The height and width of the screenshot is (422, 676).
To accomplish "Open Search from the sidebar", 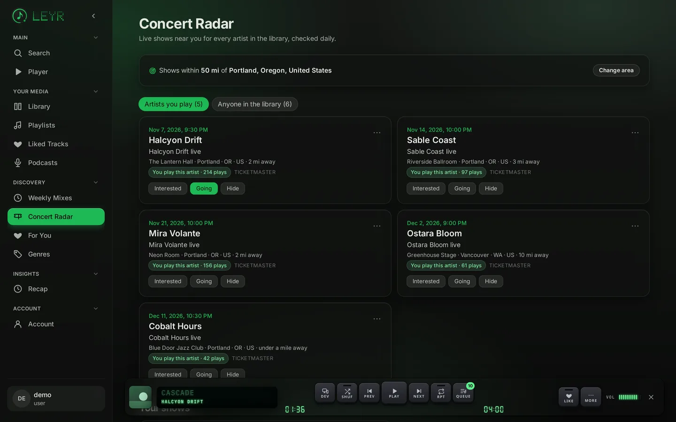I will 56,53.
